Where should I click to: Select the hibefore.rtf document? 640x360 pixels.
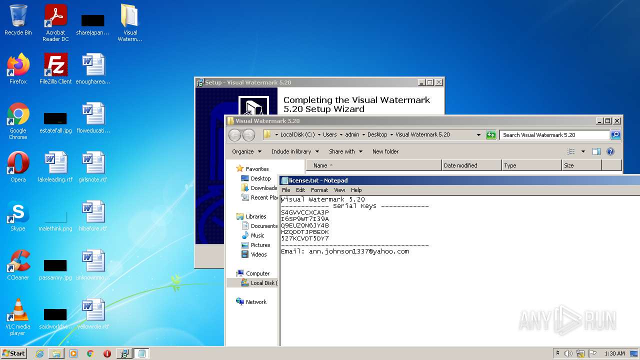[93, 216]
